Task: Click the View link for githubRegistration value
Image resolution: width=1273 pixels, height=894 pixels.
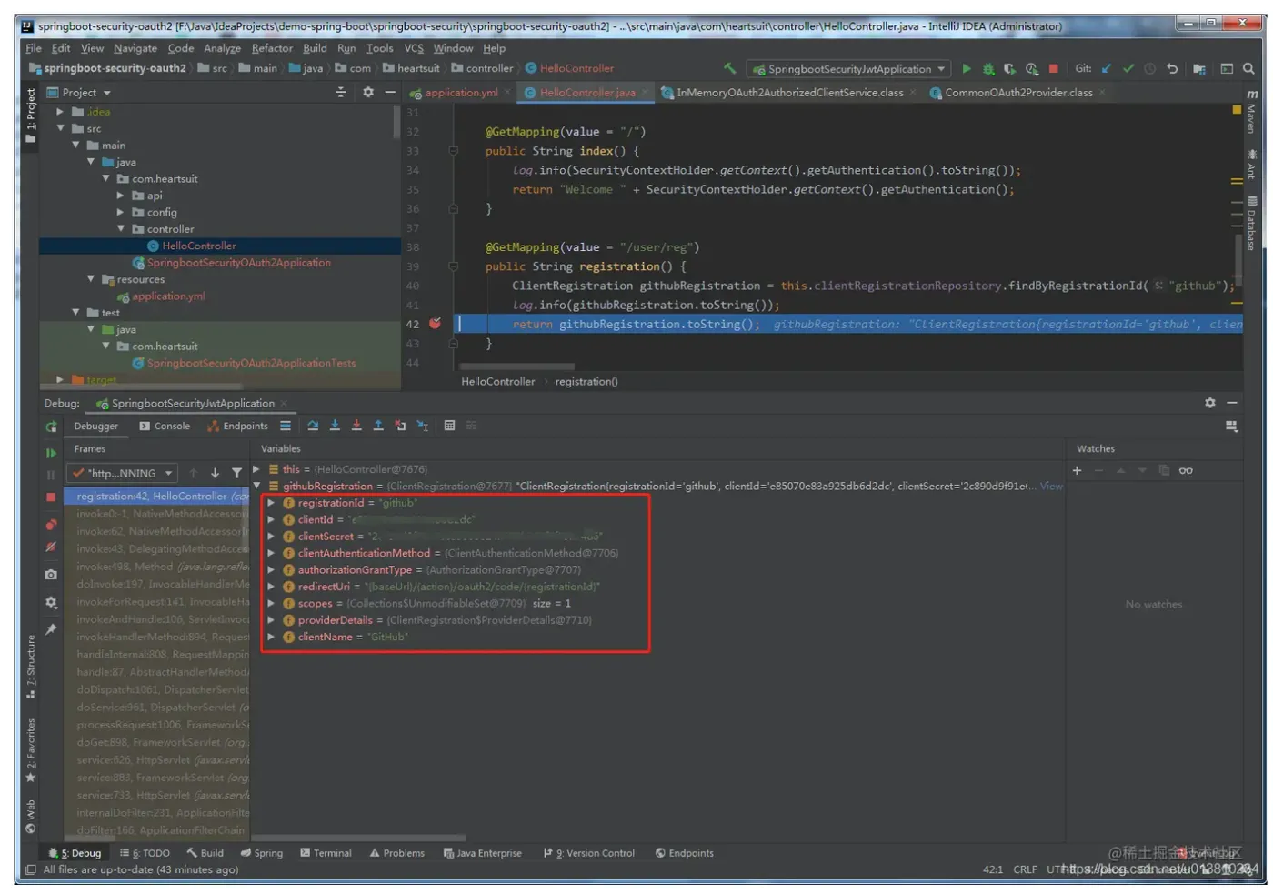Action: pos(1051,487)
